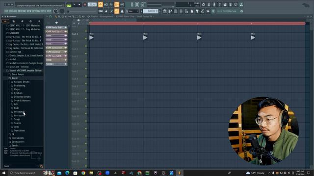Viewport: 314px width, 176px height.
Task: Click the main volume knob
Action: tap(55, 11)
